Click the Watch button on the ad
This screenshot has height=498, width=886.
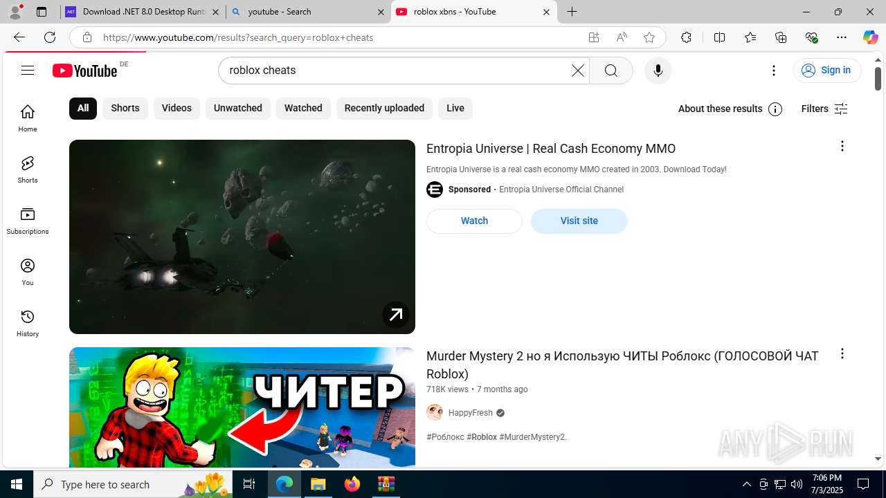tap(474, 221)
